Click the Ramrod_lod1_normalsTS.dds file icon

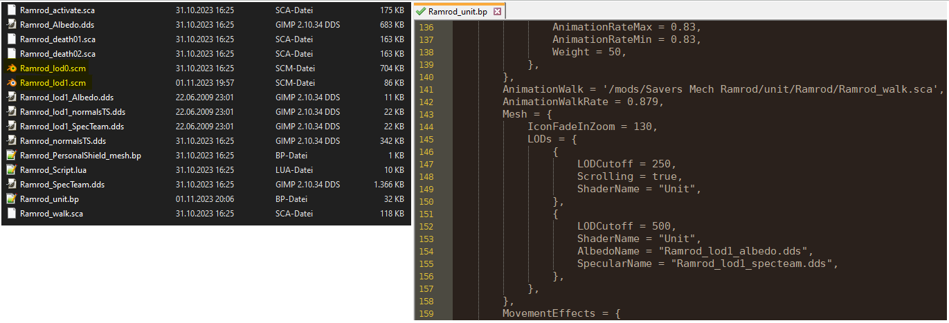[x=11, y=111]
